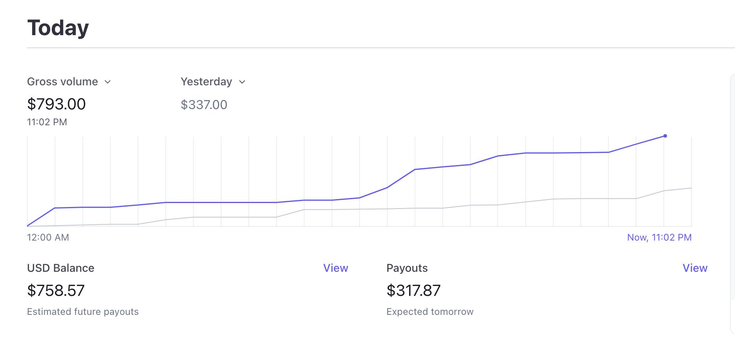Click the chevron arrow next to Yesterday
This screenshot has height=350, width=735.
(x=242, y=82)
